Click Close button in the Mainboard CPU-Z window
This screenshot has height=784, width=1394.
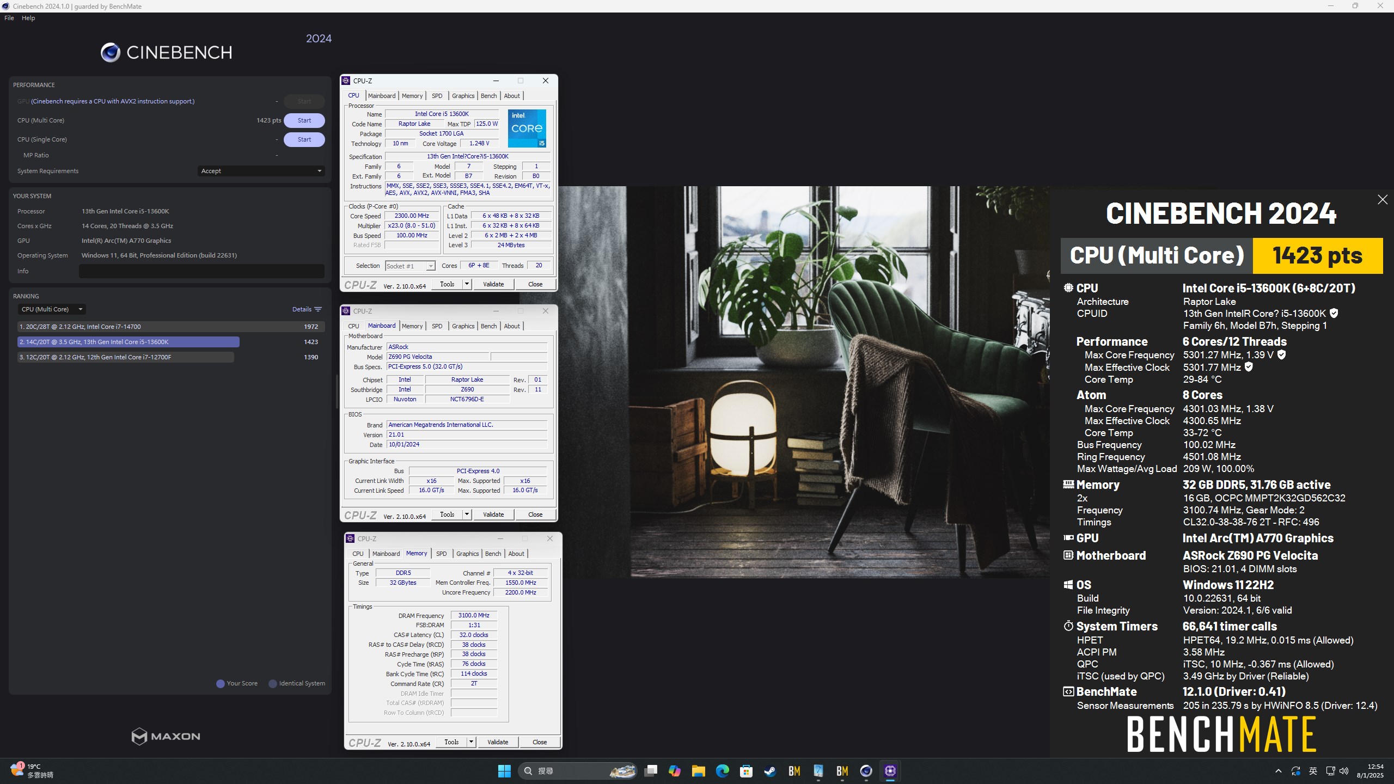pos(535,514)
